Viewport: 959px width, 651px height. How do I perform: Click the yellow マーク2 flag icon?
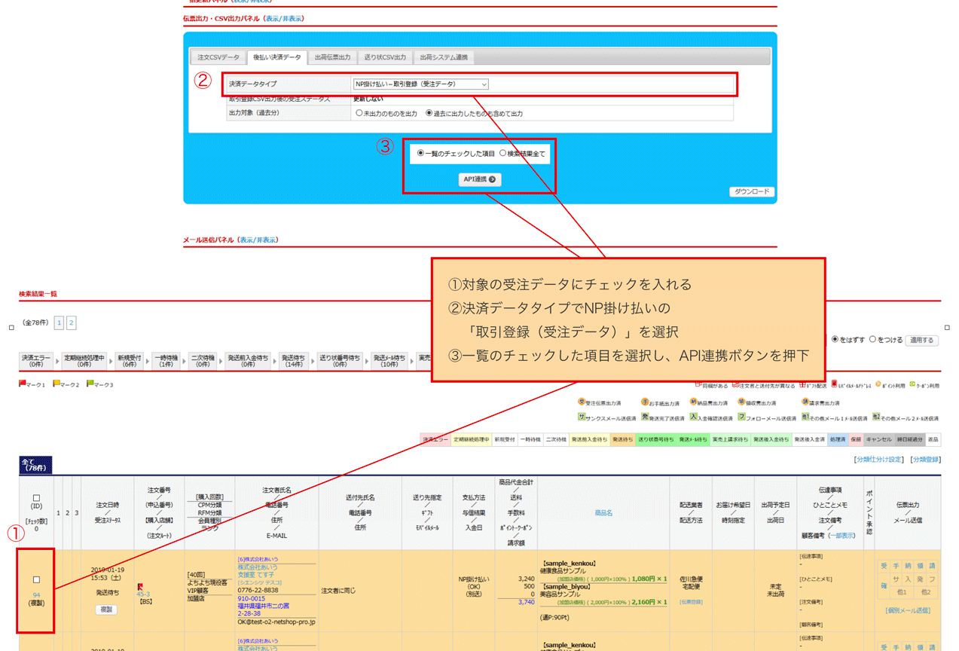click(56, 384)
